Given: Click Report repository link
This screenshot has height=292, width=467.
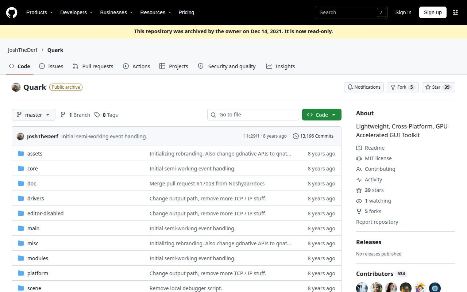Looking at the screenshot, I should point(377,222).
